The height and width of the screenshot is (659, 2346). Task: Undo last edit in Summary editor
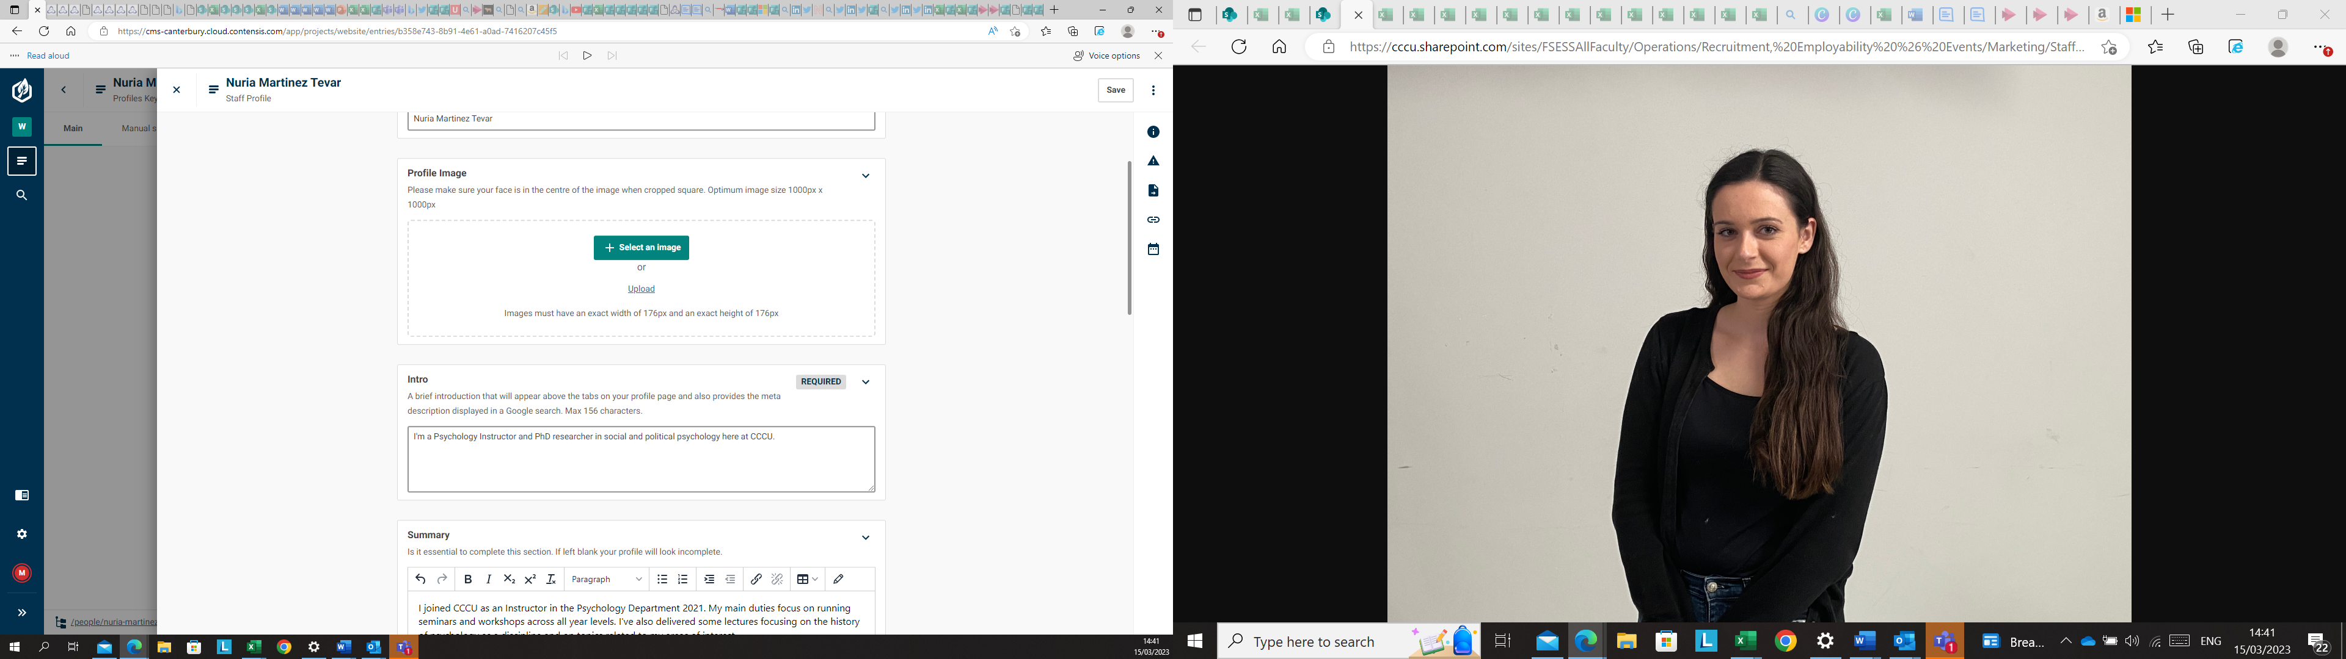pyautogui.click(x=420, y=579)
